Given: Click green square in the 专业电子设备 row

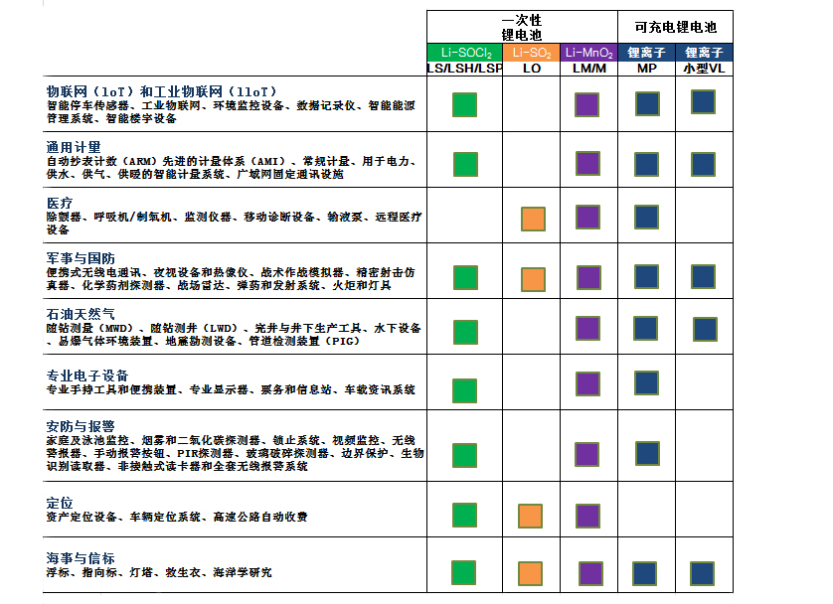Looking at the screenshot, I should pyautogui.click(x=465, y=390).
